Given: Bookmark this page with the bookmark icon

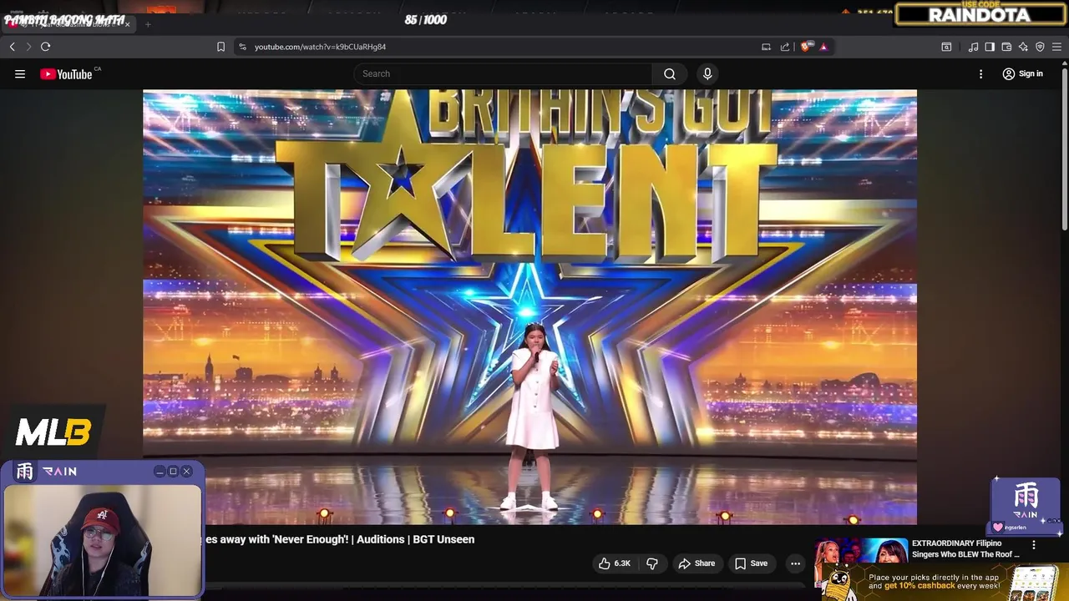Looking at the screenshot, I should [220, 47].
